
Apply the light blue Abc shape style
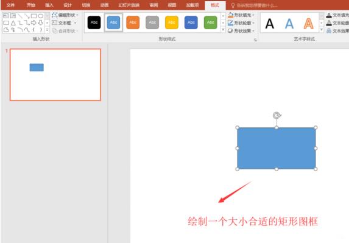pyautogui.click(x=113, y=23)
